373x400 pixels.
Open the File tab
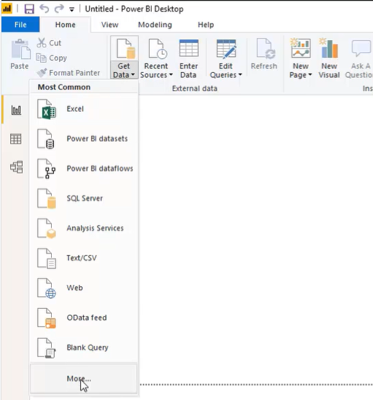click(20, 25)
